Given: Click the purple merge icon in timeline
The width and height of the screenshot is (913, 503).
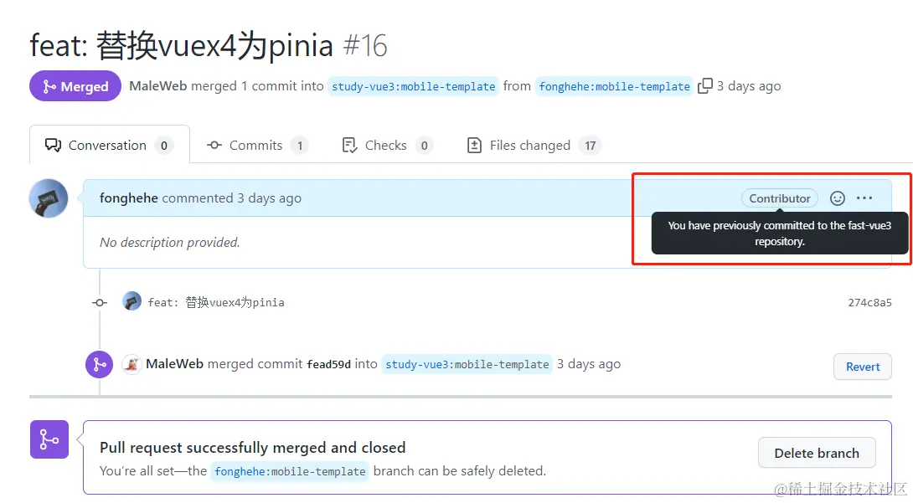Looking at the screenshot, I should coord(100,365).
